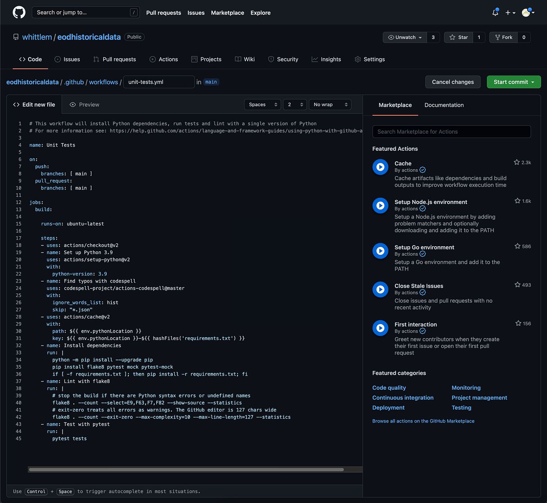Click the .github breadcrumb link
Viewport: 547px width, 503px height.
click(74, 82)
